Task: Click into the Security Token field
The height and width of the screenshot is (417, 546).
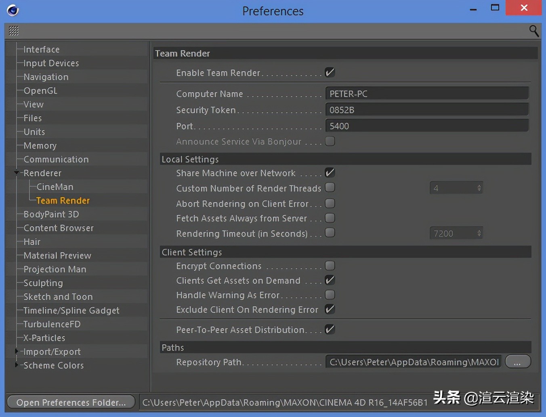Action: [426, 110]
